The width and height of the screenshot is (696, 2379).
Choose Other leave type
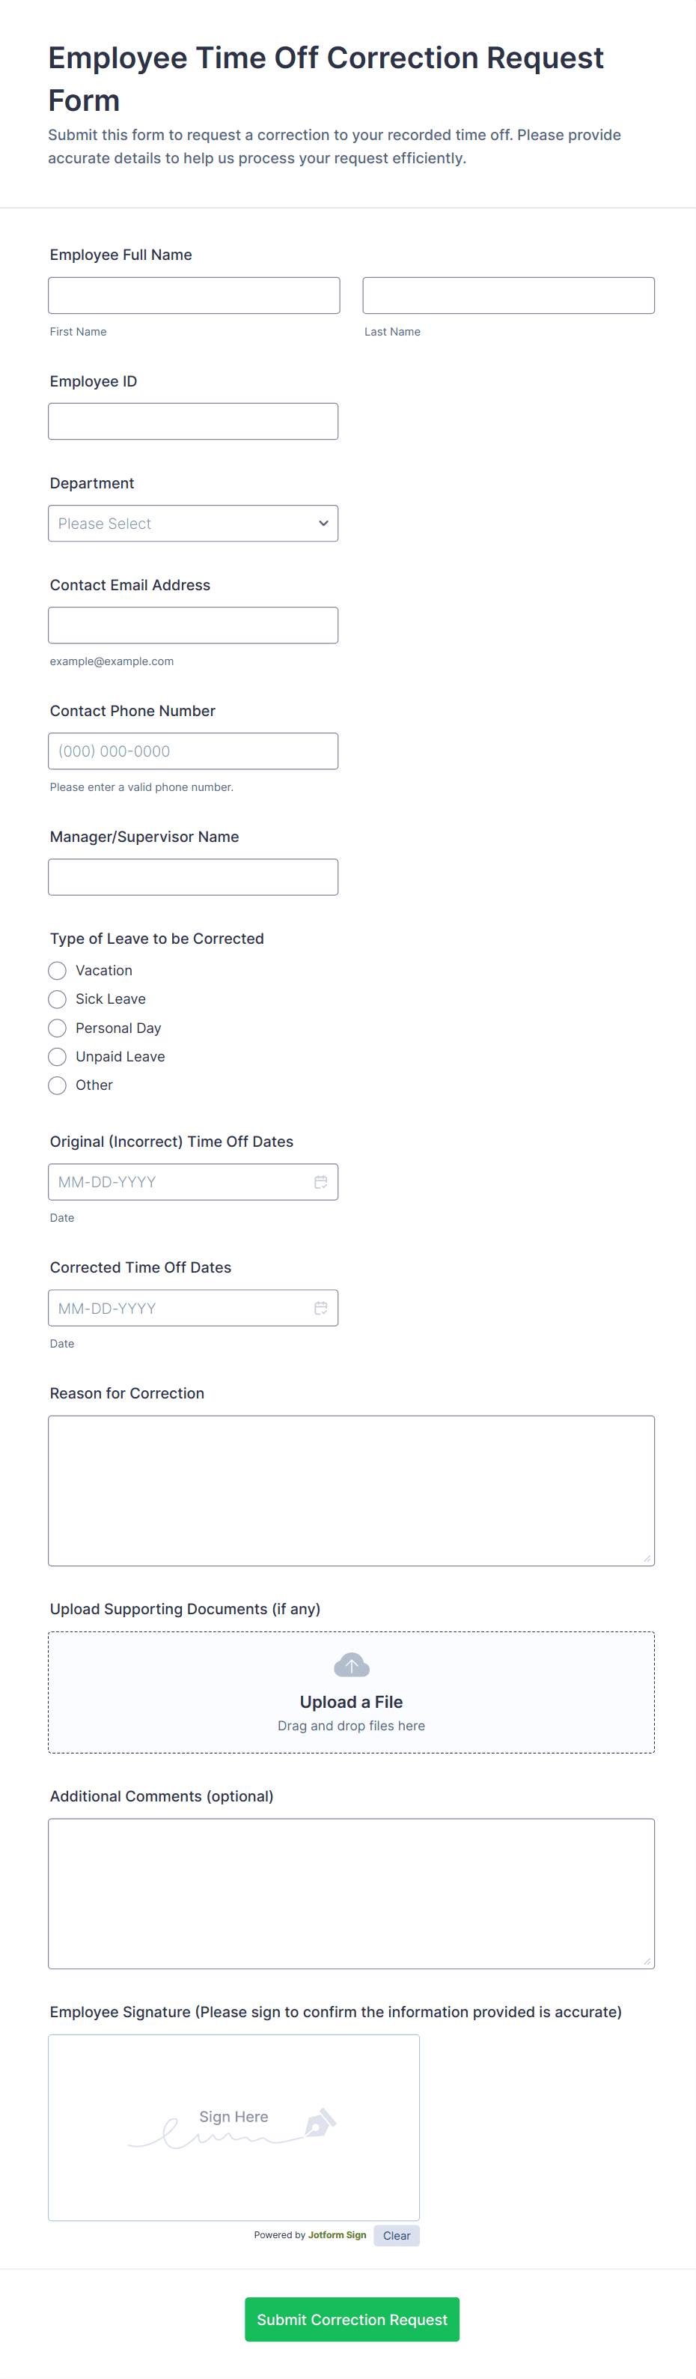tap(57, 1085)
